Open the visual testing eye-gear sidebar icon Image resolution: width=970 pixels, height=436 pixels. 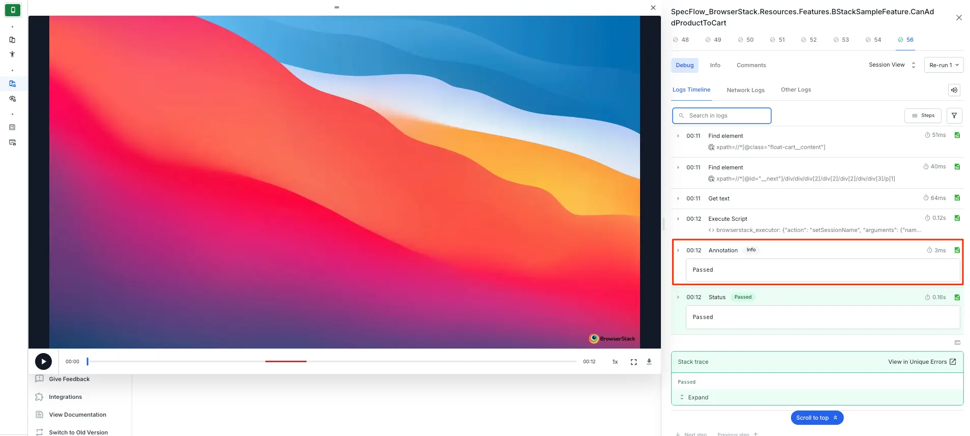point(12,99)
